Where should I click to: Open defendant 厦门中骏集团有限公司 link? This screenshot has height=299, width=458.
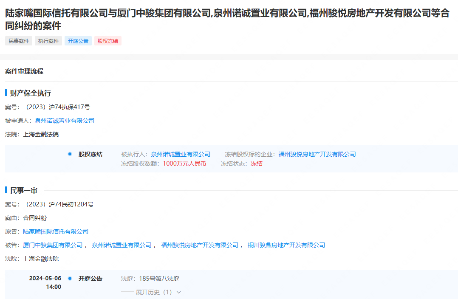point(53,245)
